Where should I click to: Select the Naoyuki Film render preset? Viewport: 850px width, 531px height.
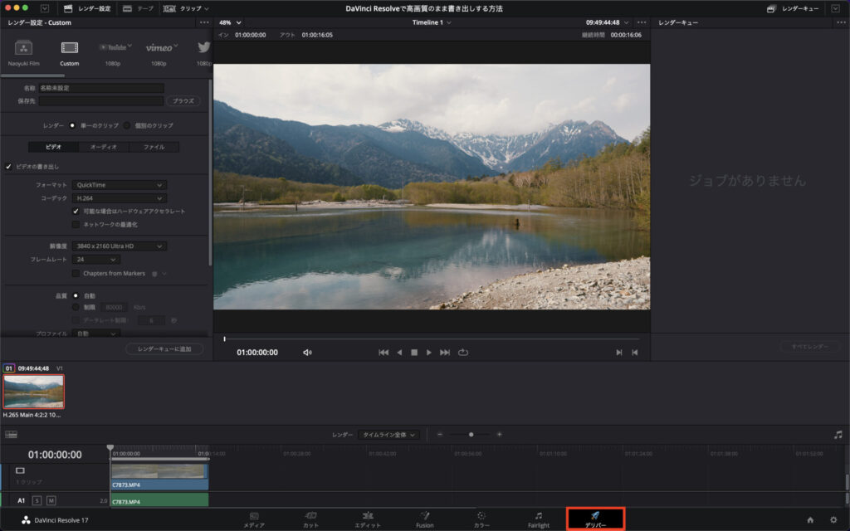(23, 53)
